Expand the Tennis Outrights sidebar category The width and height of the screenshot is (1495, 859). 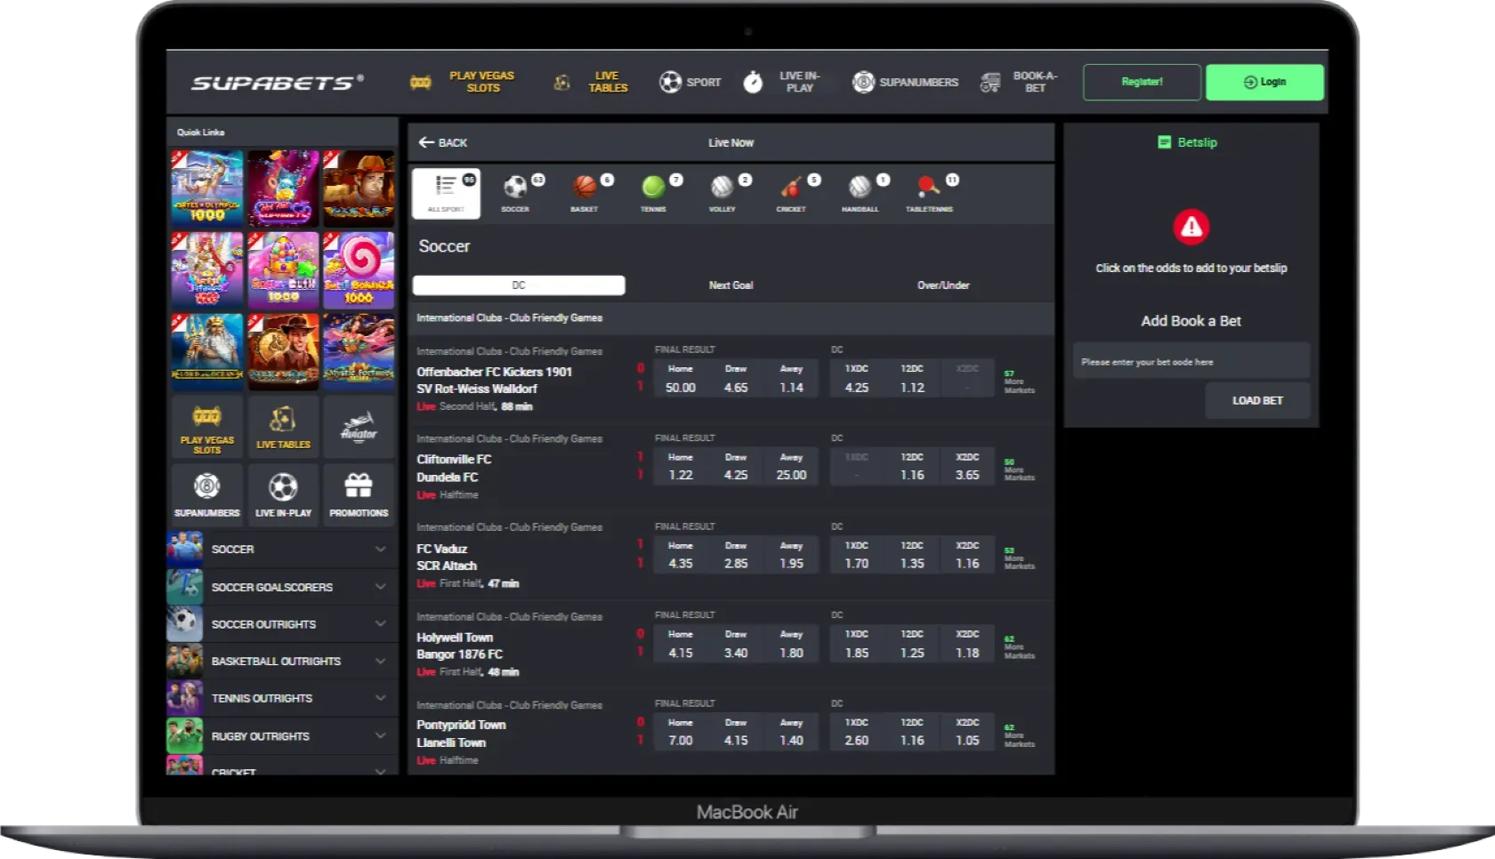[282, 699]
